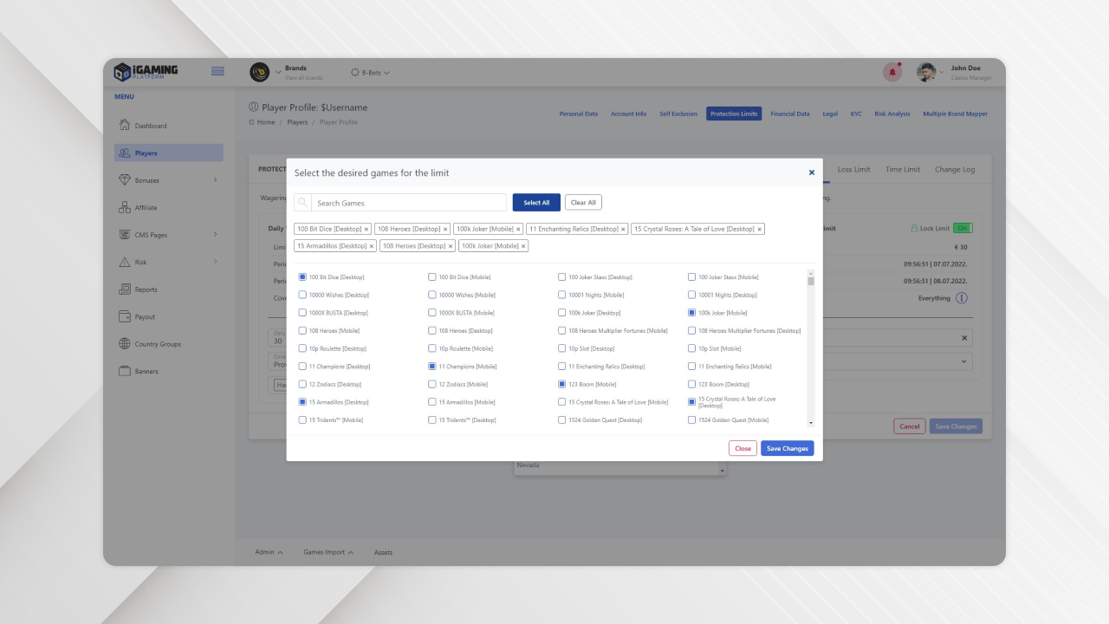The width and height of the screenshot is (1109, 624).
Task: Click the dialog's Close button
Action: (743, 448)
